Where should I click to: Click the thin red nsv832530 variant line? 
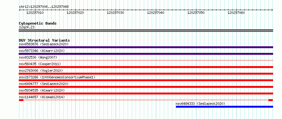pos(146,60)
